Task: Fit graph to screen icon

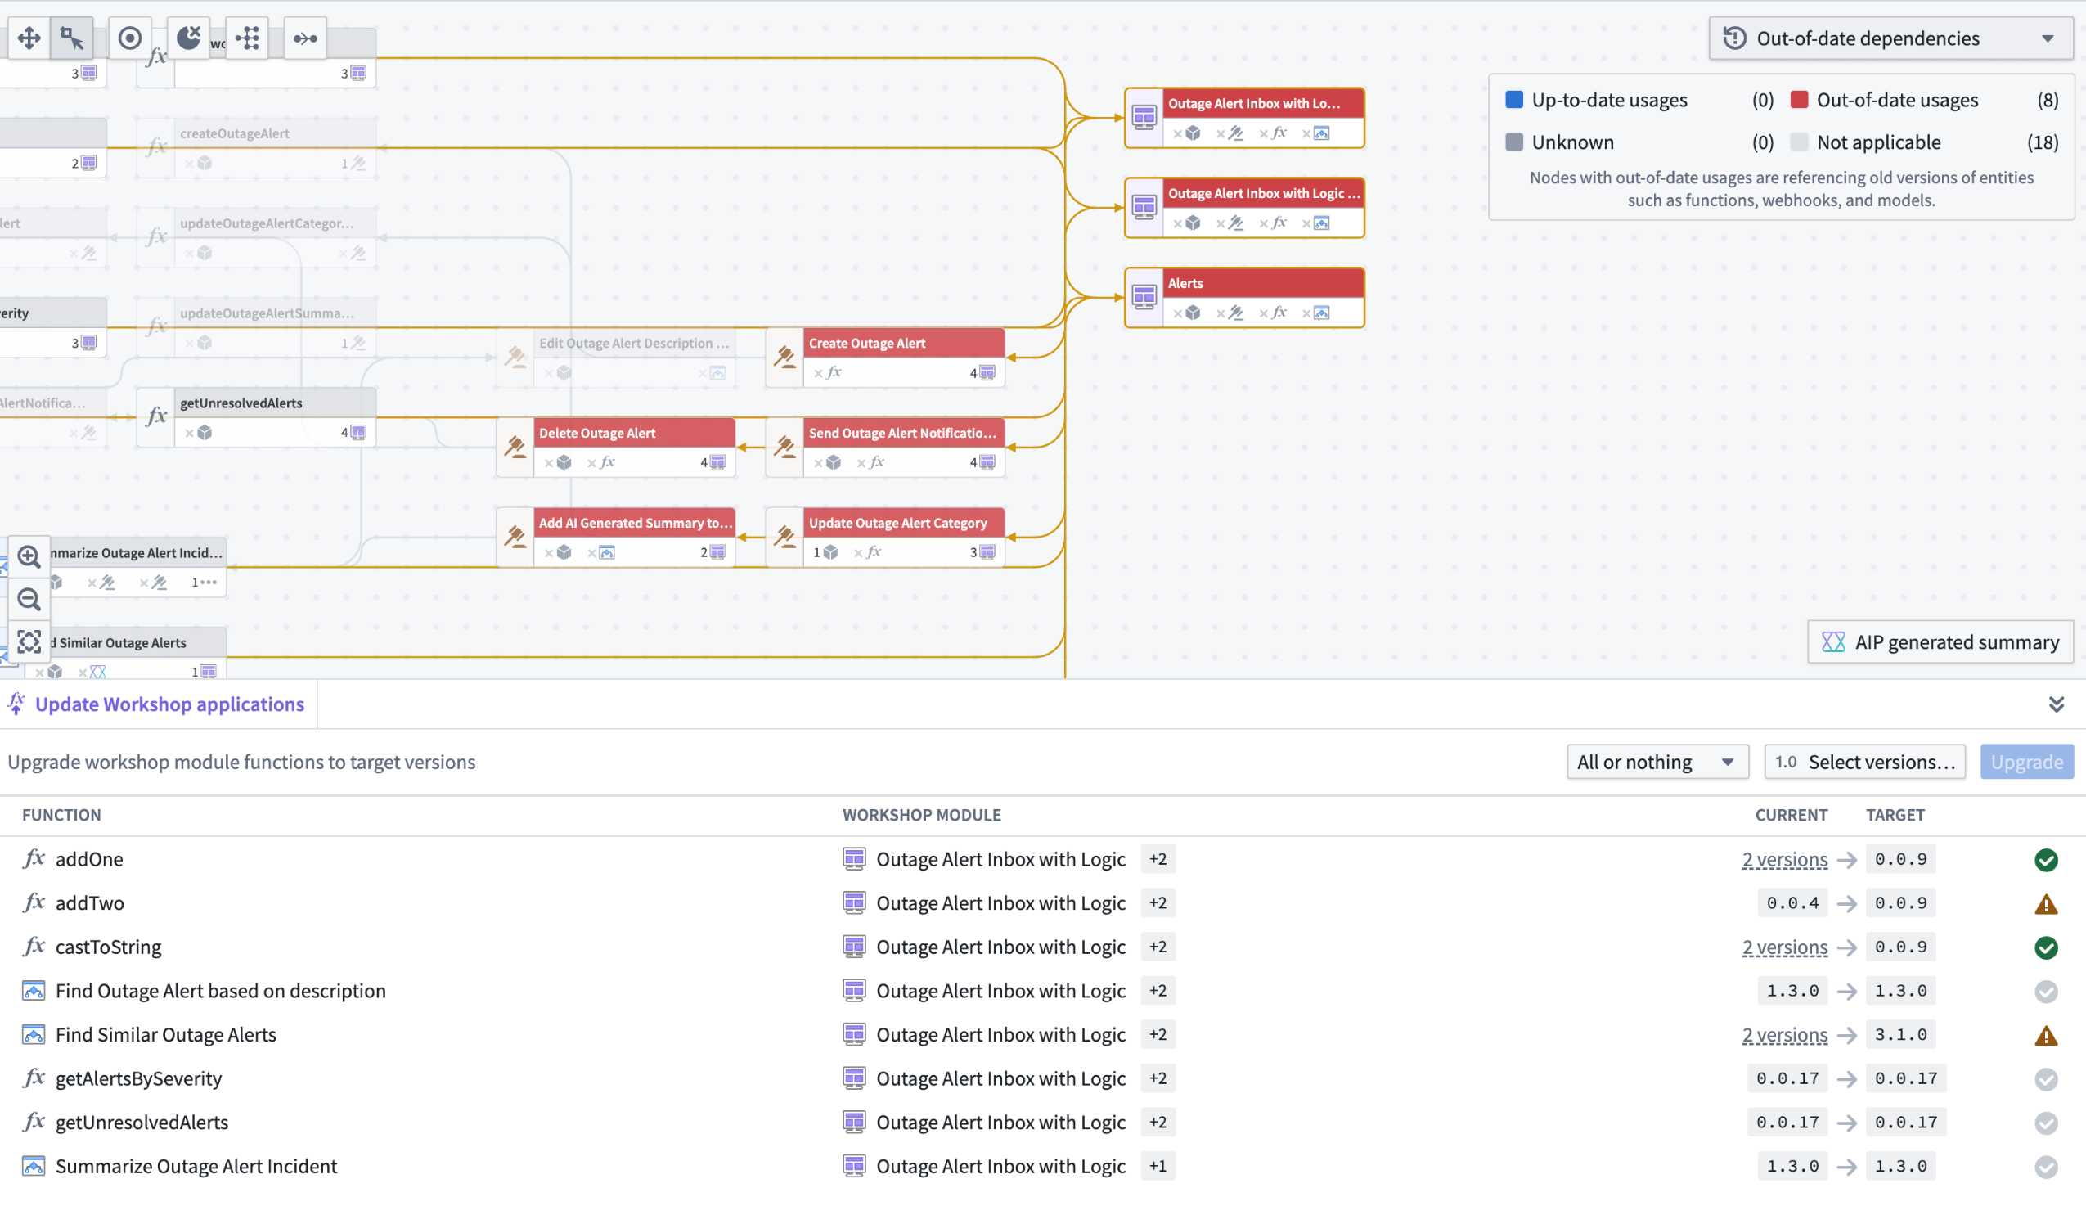Action: click(x=29, y=642)
